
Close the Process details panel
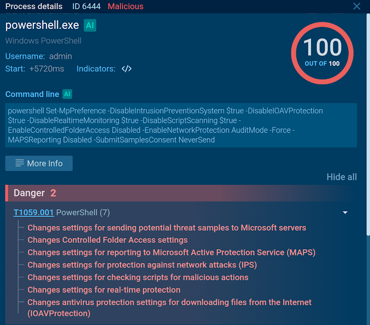tap(357, 7)
